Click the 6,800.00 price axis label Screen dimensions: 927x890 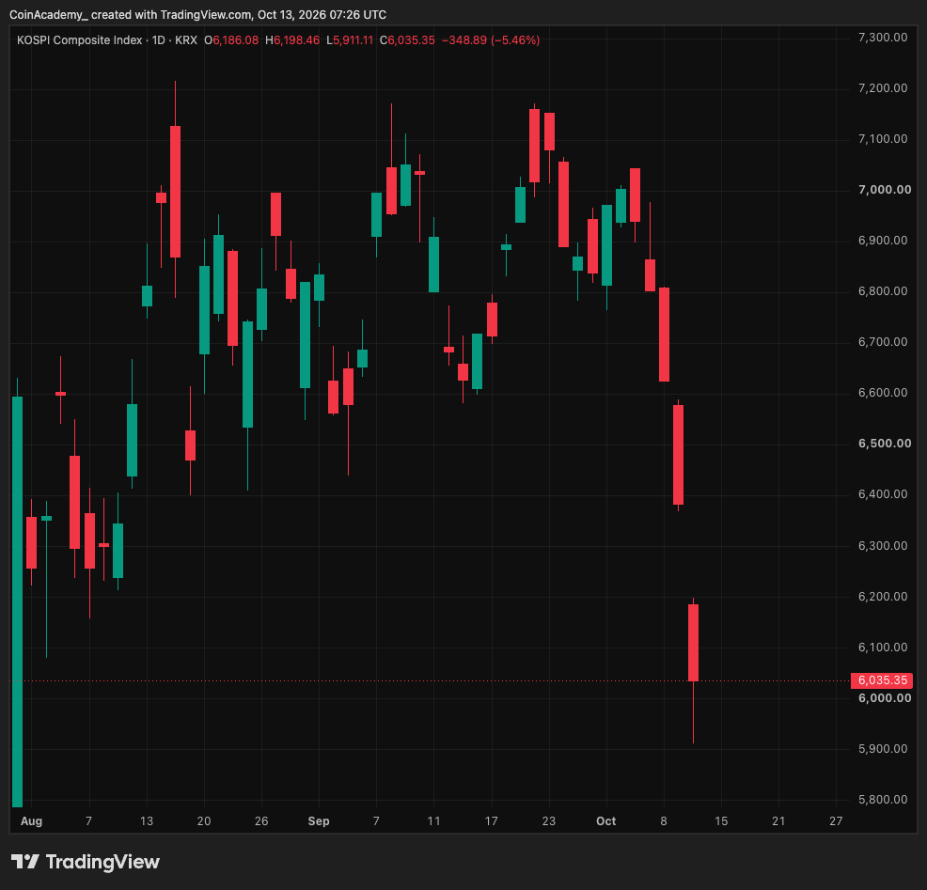point(883,291)
